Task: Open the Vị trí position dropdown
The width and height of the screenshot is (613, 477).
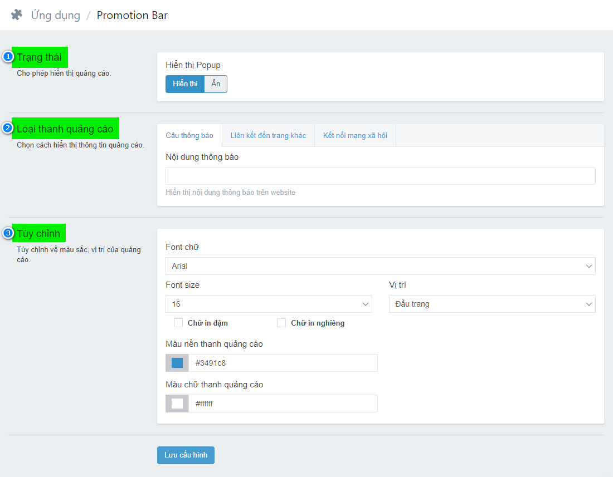Action: click(492, 304)
